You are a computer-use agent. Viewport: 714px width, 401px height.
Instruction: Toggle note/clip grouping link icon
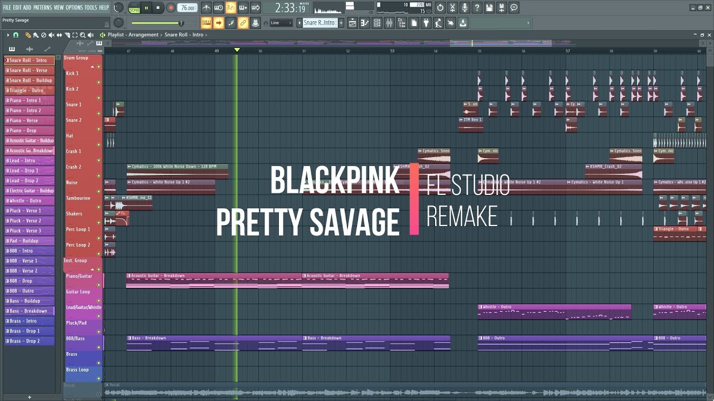pyautogui.click(x=243, y=23)
